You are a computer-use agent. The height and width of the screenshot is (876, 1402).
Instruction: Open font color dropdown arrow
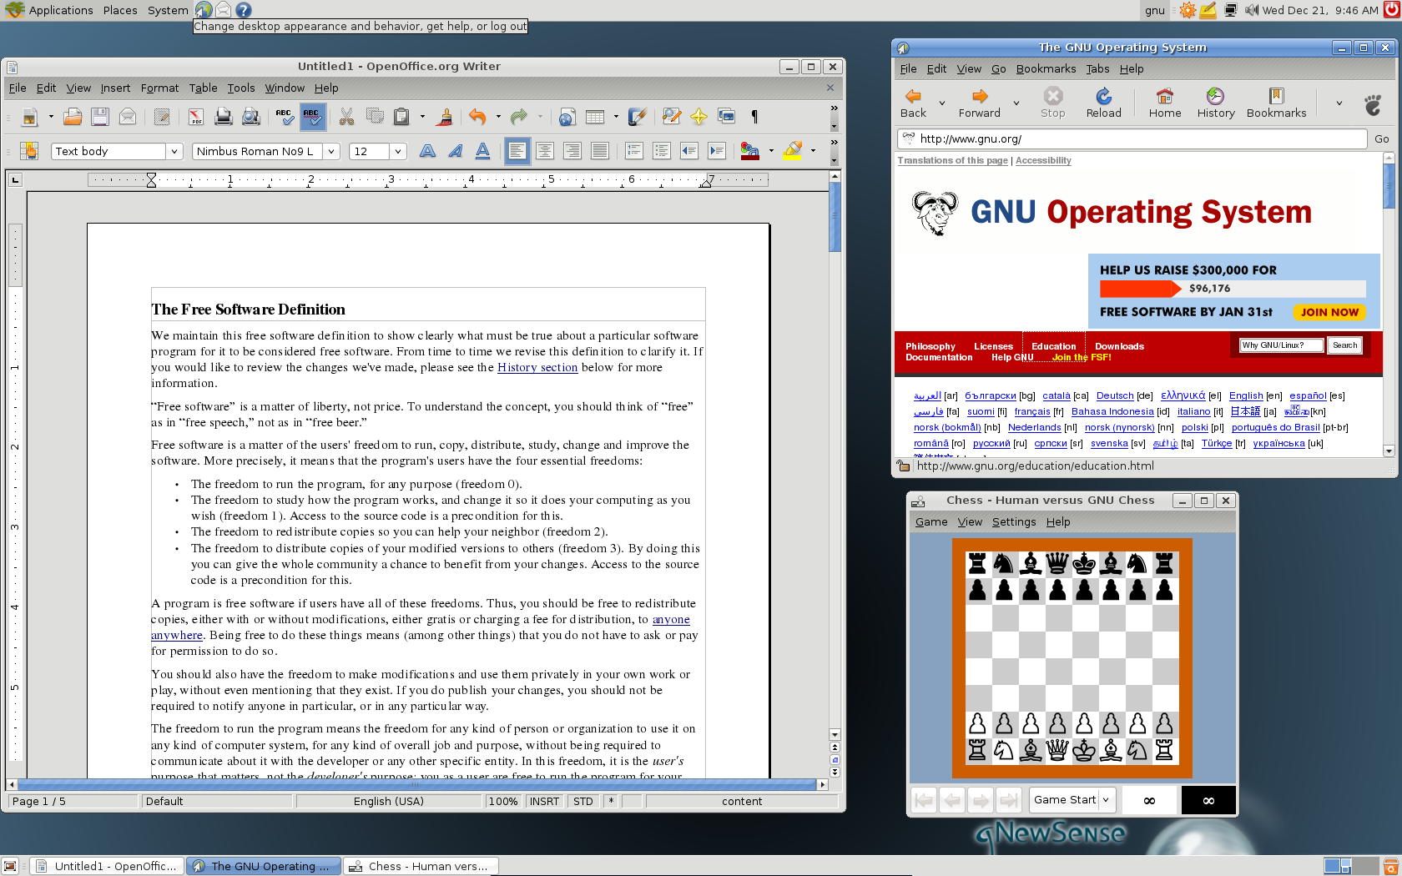point(771,151)
